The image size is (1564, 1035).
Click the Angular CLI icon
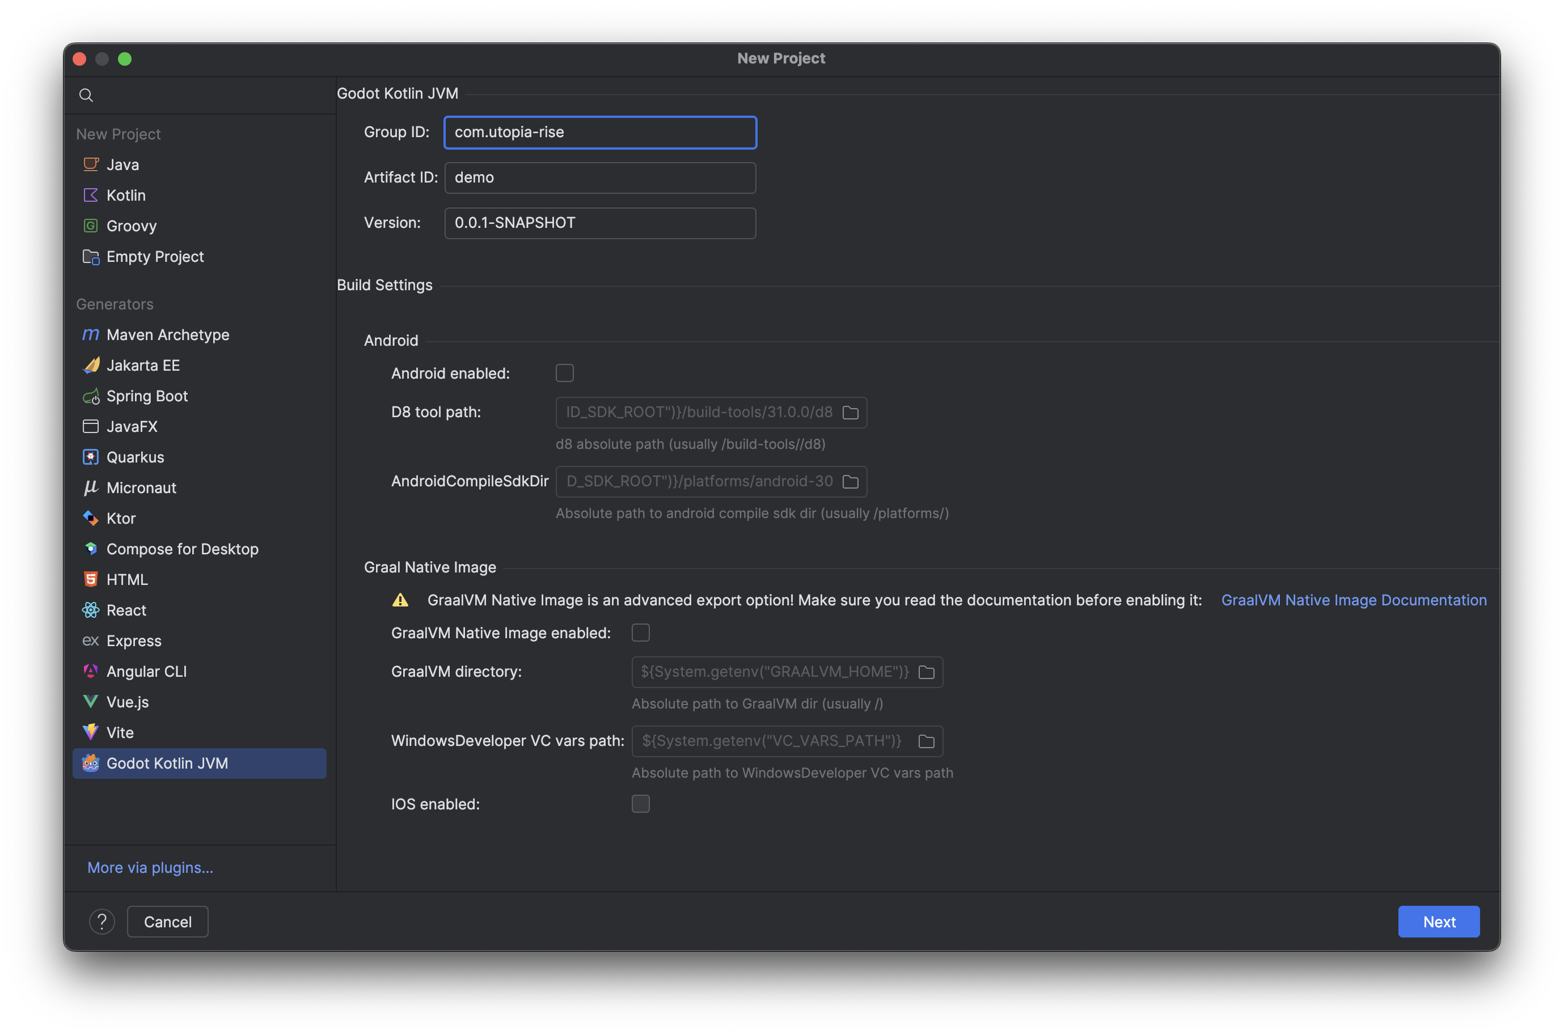(90, 671)
